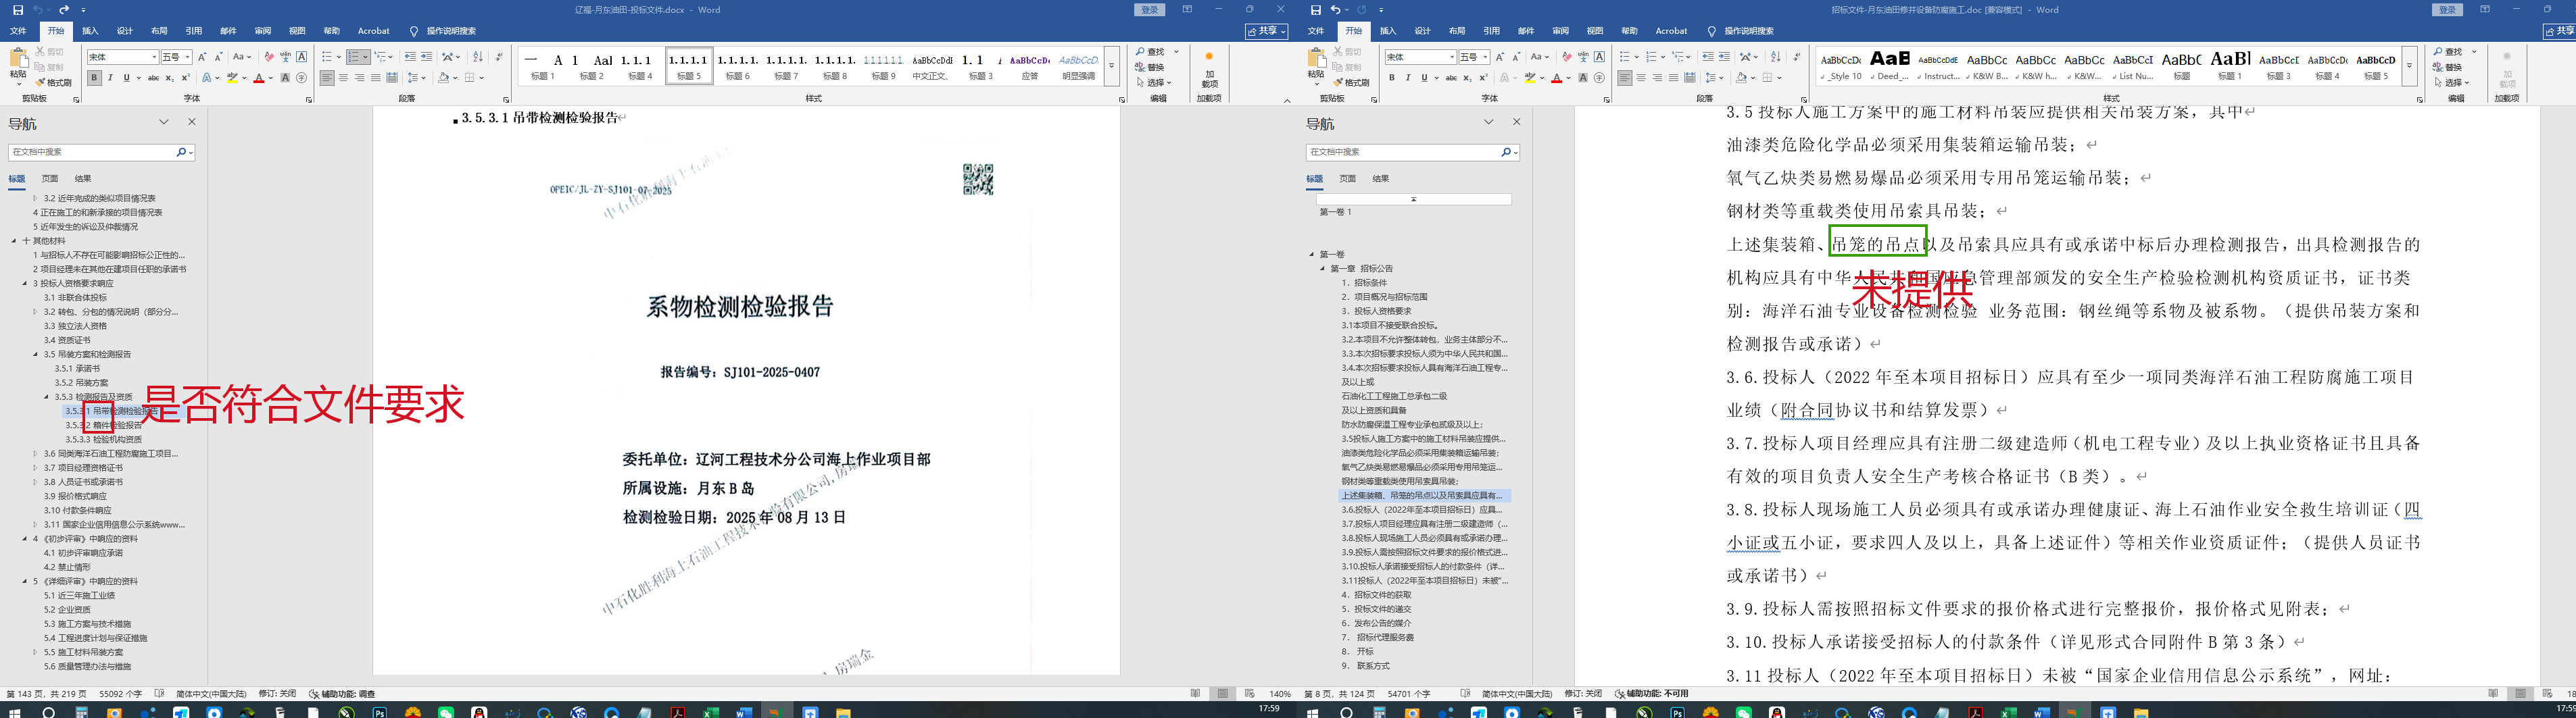Open 视图 tab in right Word window
The image size is (2576, 718).
click(1595, 31)
